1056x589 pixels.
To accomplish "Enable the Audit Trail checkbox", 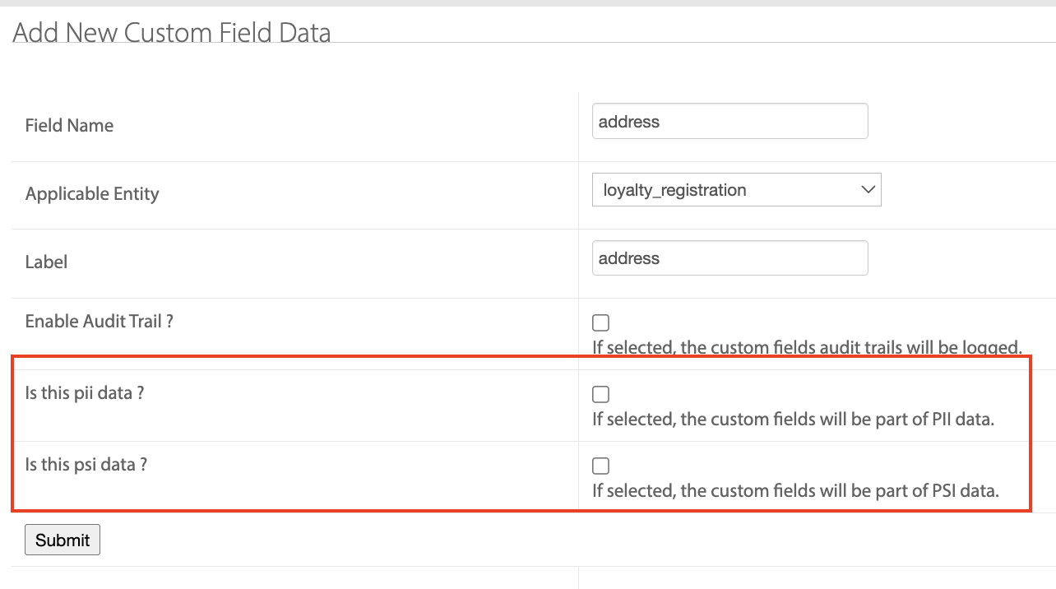I will [601, 323].
